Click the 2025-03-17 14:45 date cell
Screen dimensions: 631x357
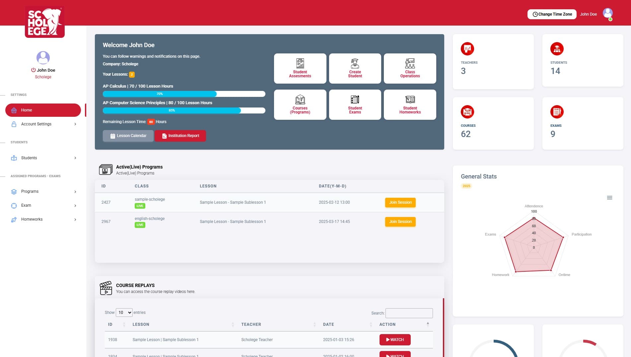click(x=334, y=222)
